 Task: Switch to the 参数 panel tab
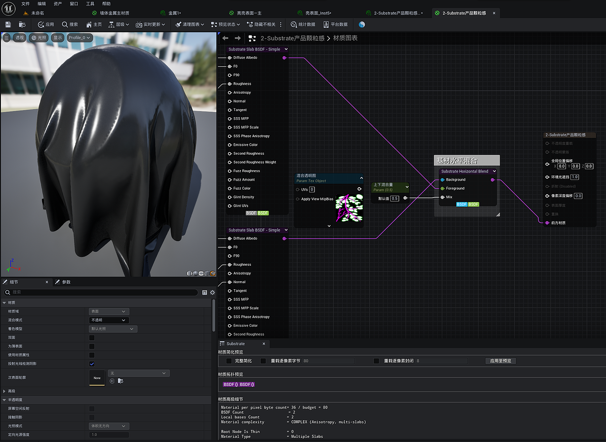(x=62, y=282)
